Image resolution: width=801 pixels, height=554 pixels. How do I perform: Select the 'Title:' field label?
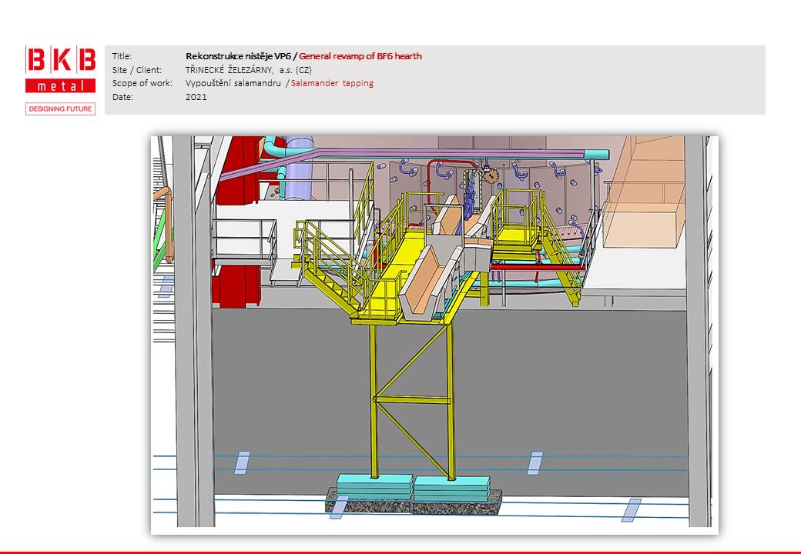point(122,56)
